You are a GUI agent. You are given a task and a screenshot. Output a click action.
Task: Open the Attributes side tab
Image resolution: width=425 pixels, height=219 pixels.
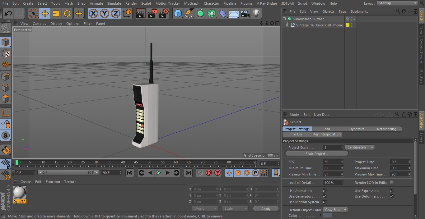[422, 121]
